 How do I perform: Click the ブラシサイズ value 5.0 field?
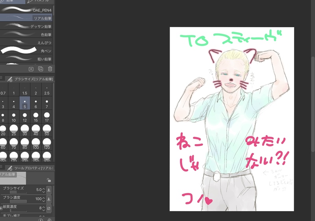39,190
